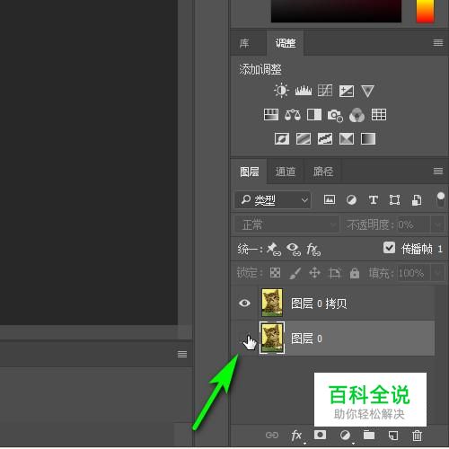
Task: Filter layers by smart objects icon
Action: pyautogui.click(x=417, y=200)
